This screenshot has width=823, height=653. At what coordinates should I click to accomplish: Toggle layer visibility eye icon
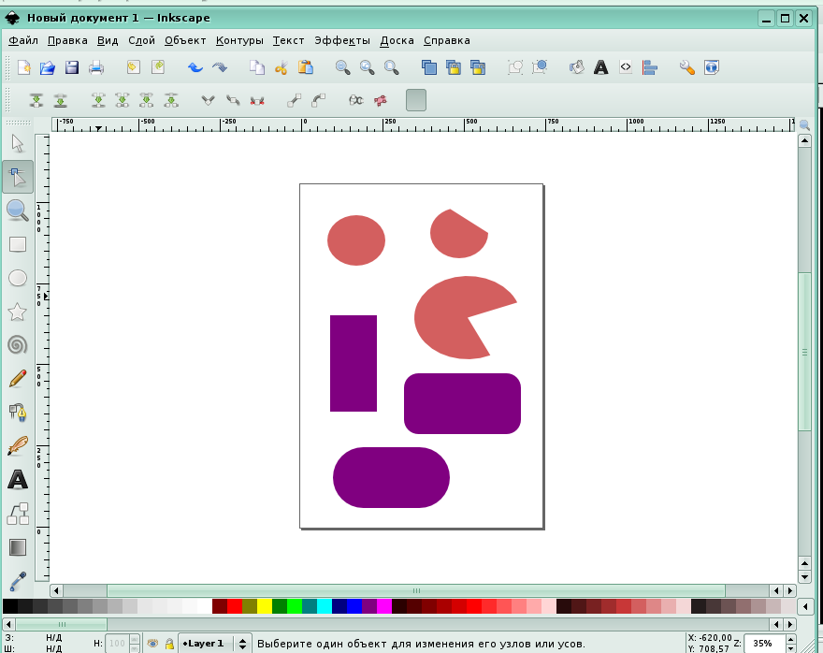152,644
